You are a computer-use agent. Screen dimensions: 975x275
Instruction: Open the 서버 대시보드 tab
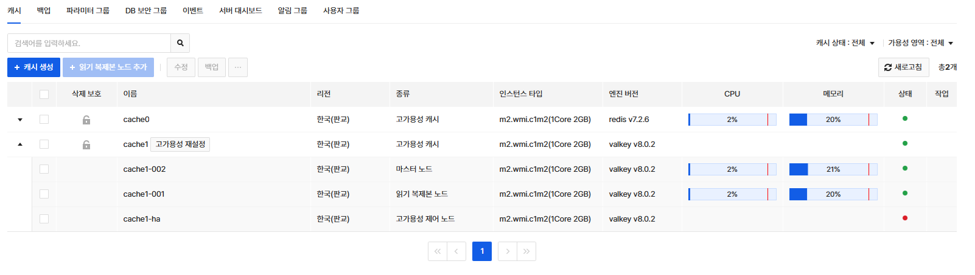coord(240,11)
